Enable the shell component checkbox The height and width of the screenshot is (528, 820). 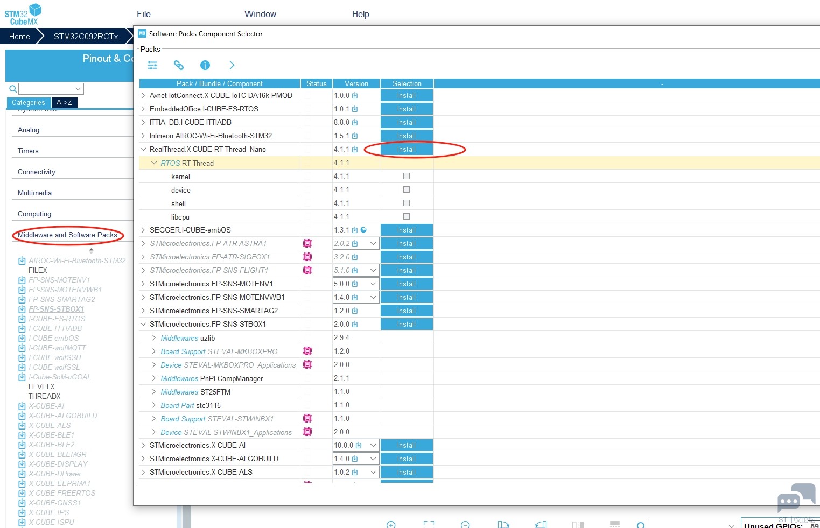pos(407,203)
